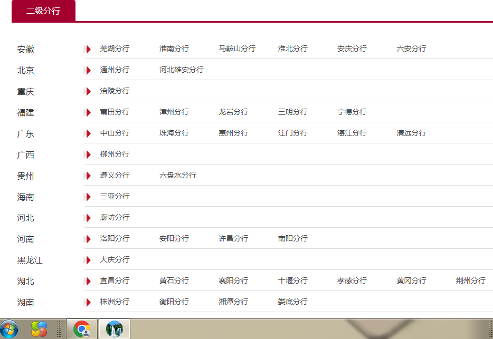Click the red arrow beside 贵州

(88, 176)
